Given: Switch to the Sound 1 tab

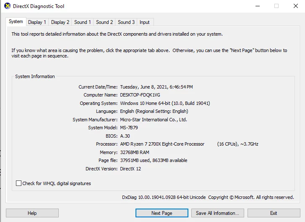Looking at the screenshot, I should 83,22.
